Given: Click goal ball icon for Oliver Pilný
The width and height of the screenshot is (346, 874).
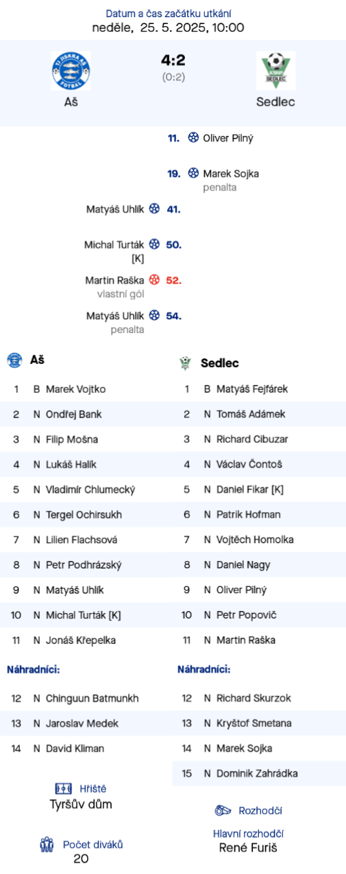Looking at the screenshot, I should tap(193, 138).
